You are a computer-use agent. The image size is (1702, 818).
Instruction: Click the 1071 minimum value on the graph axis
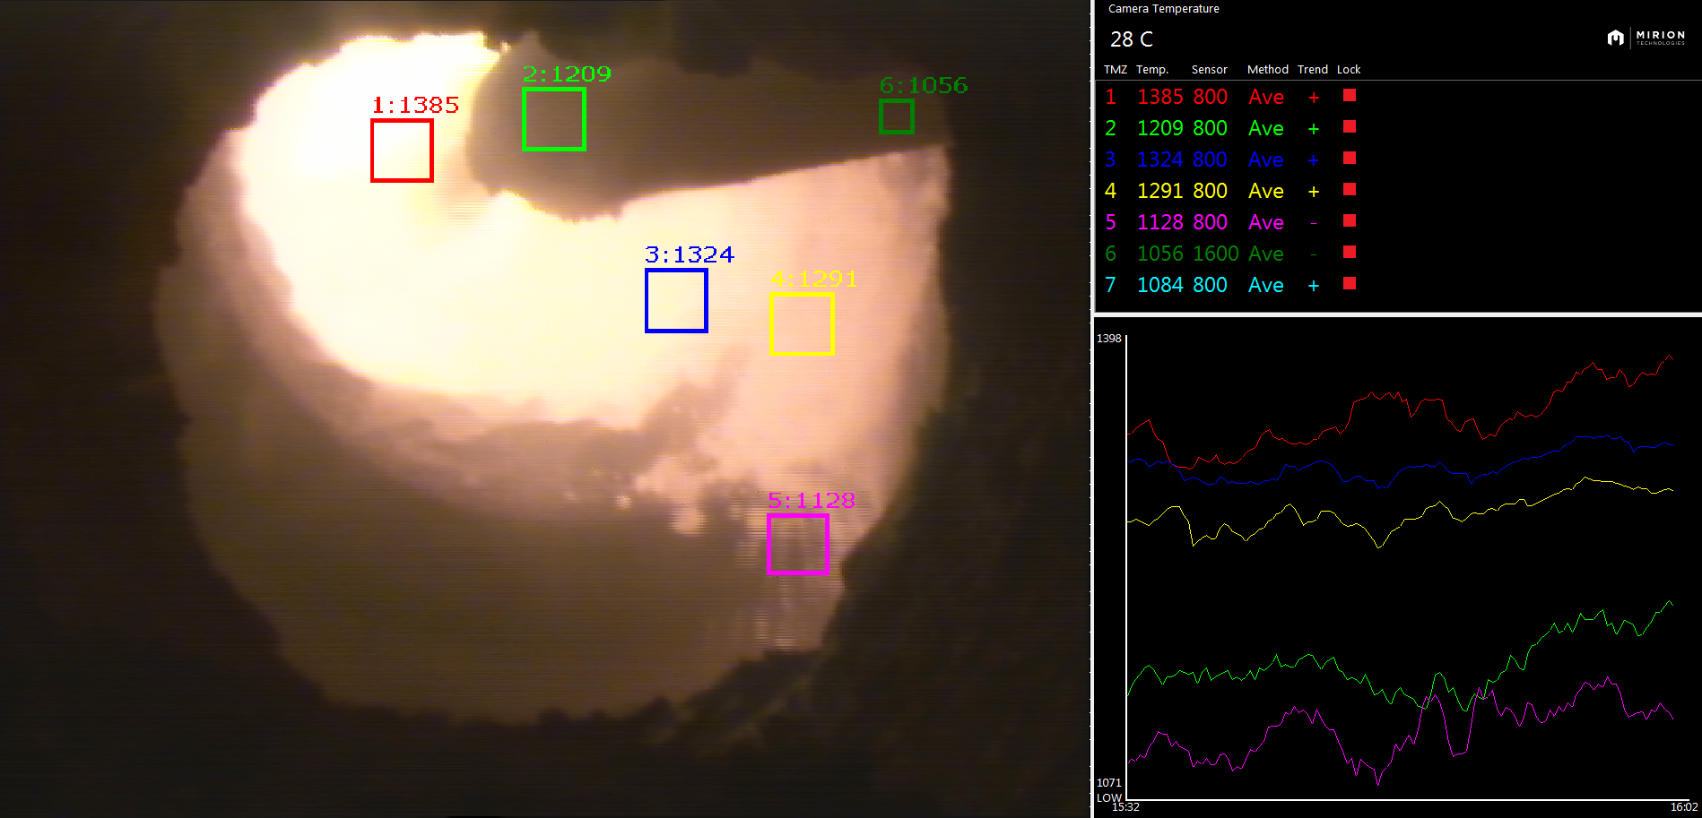pos(1109,783)
